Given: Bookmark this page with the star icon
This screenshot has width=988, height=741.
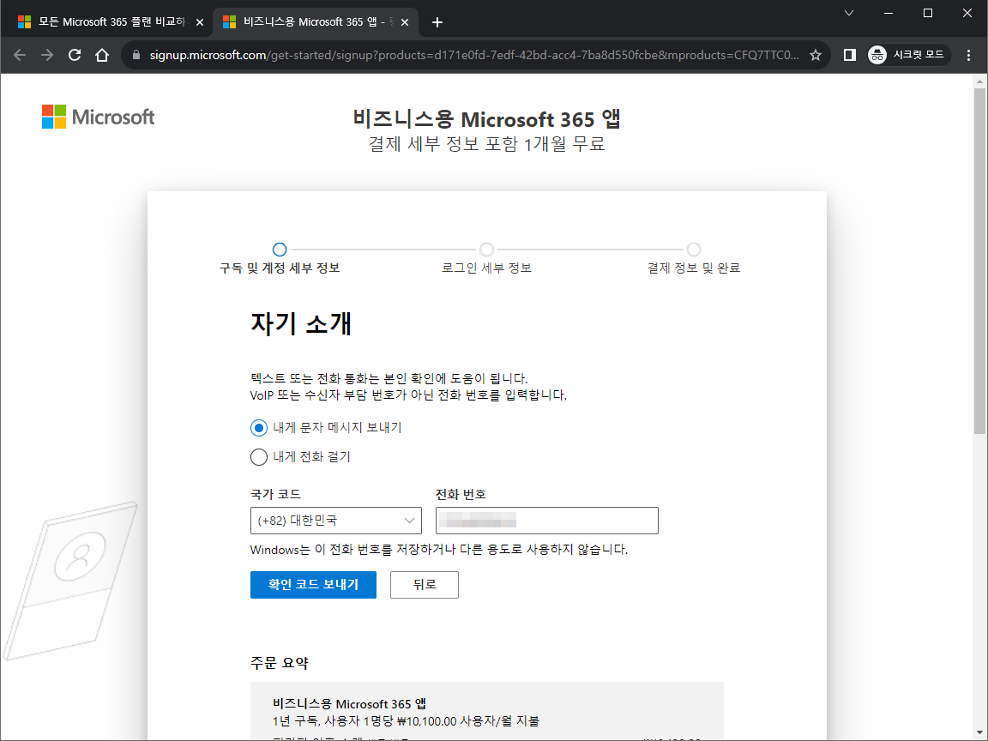Looking at the screenshot, I should pyautogui.click(x=816, y=56).
